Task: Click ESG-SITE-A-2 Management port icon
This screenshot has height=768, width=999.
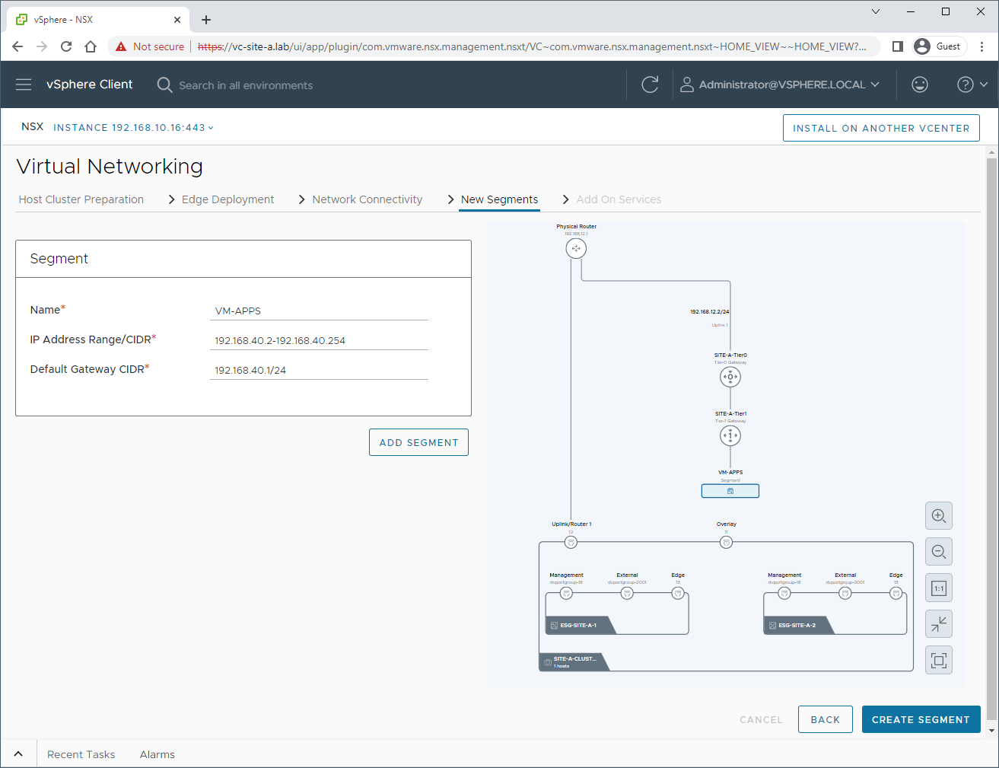Action: (784, 593)
